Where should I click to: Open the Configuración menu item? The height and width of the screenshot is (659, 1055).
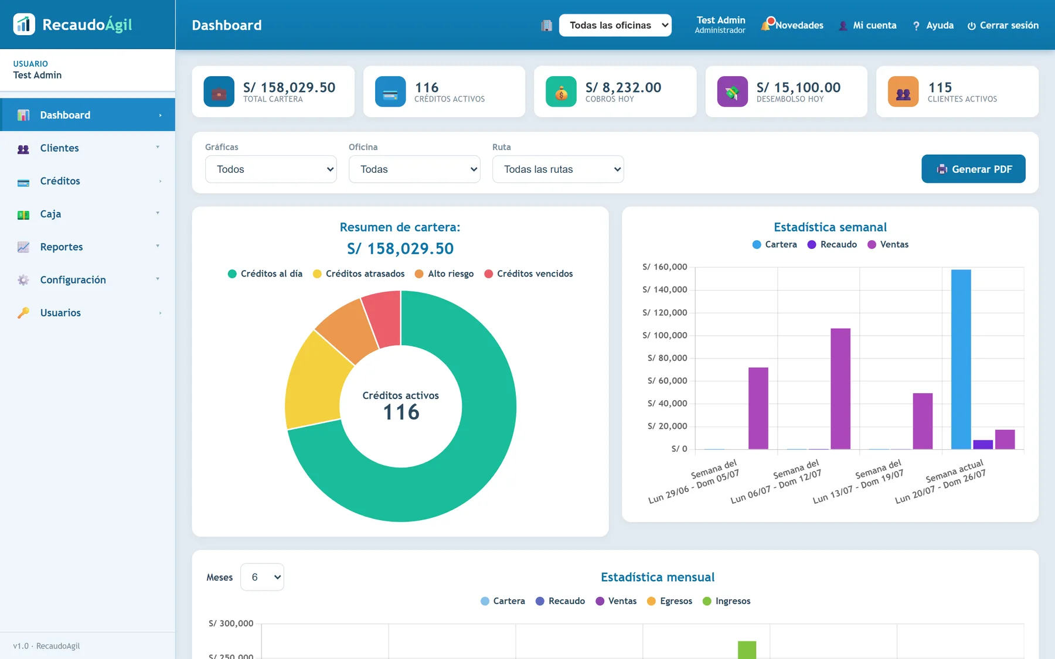[87, 280]
